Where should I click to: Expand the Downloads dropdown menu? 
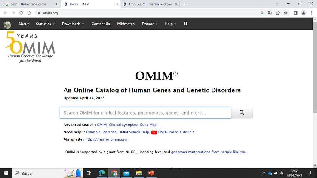(73, 24)
